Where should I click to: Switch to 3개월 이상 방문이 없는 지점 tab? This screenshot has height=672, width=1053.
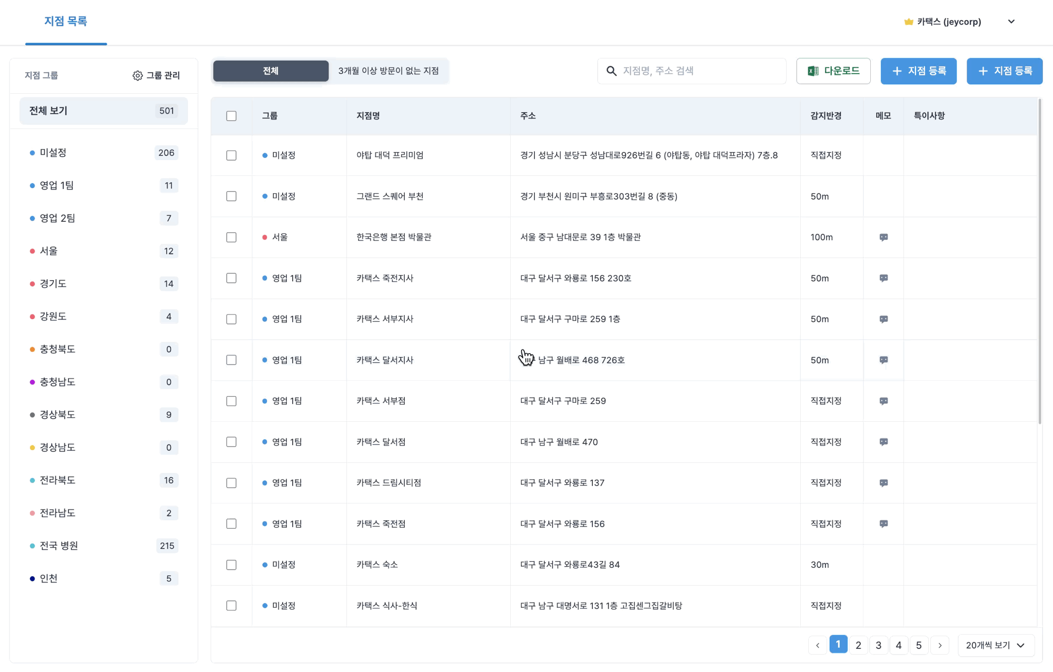(388, 71)
